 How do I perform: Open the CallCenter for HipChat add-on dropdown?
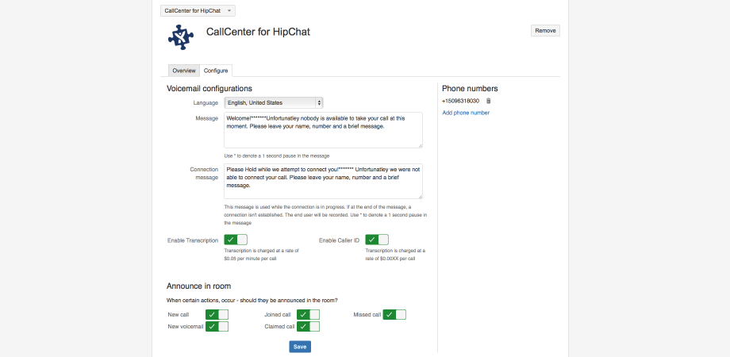click(x=198, y=10)
